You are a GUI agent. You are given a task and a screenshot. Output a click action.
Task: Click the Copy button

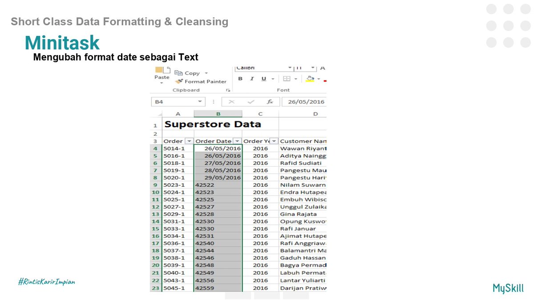[x=187, y=73]
